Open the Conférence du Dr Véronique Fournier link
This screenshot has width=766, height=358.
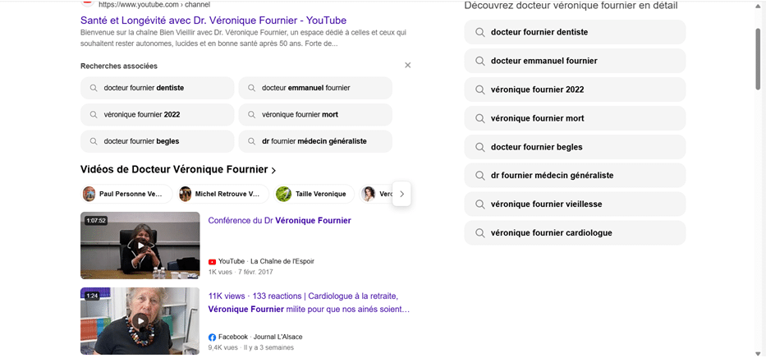click(279, 221)
